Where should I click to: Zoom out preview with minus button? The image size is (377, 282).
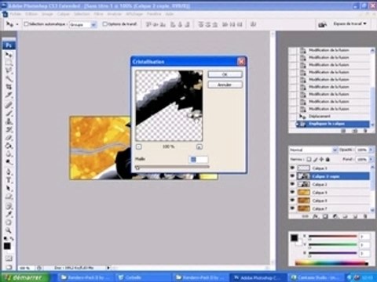[x=139, y=146]
